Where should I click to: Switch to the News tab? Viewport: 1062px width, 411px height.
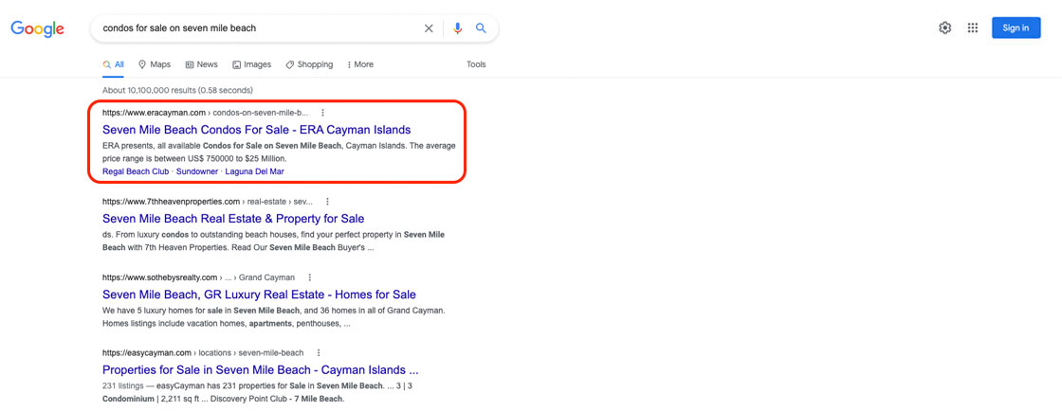202,65
